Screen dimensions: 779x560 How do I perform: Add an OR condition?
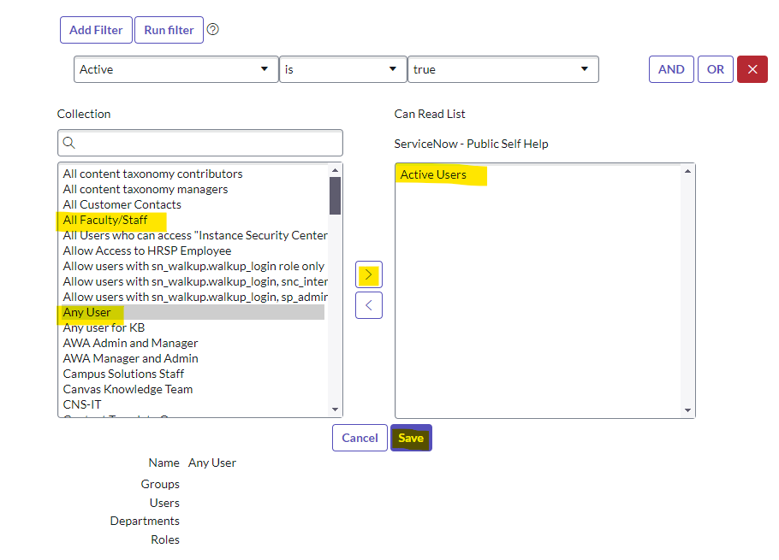tap(715, 69)
